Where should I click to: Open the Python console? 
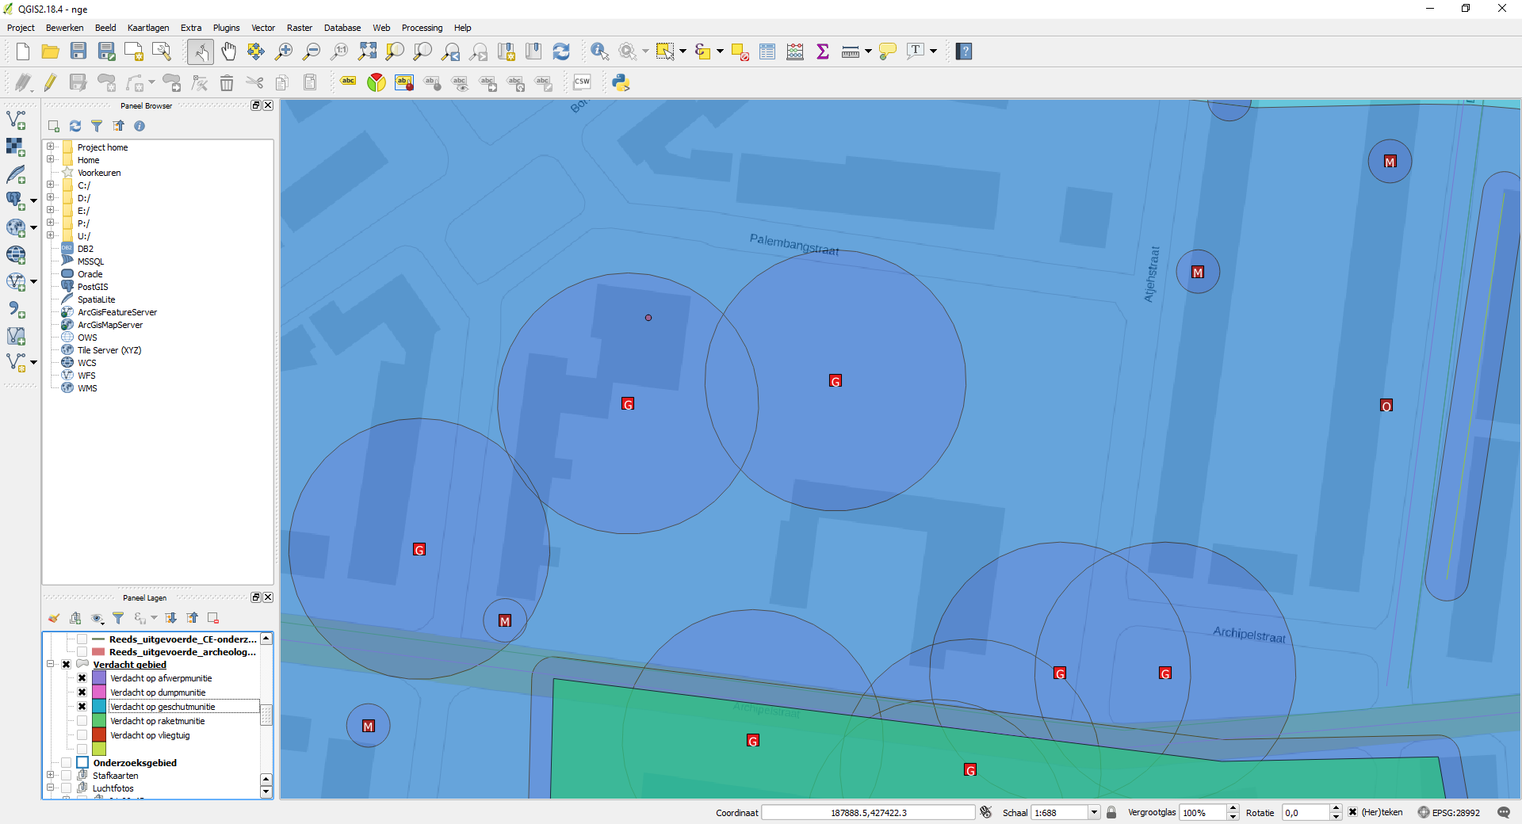point(621,82)
